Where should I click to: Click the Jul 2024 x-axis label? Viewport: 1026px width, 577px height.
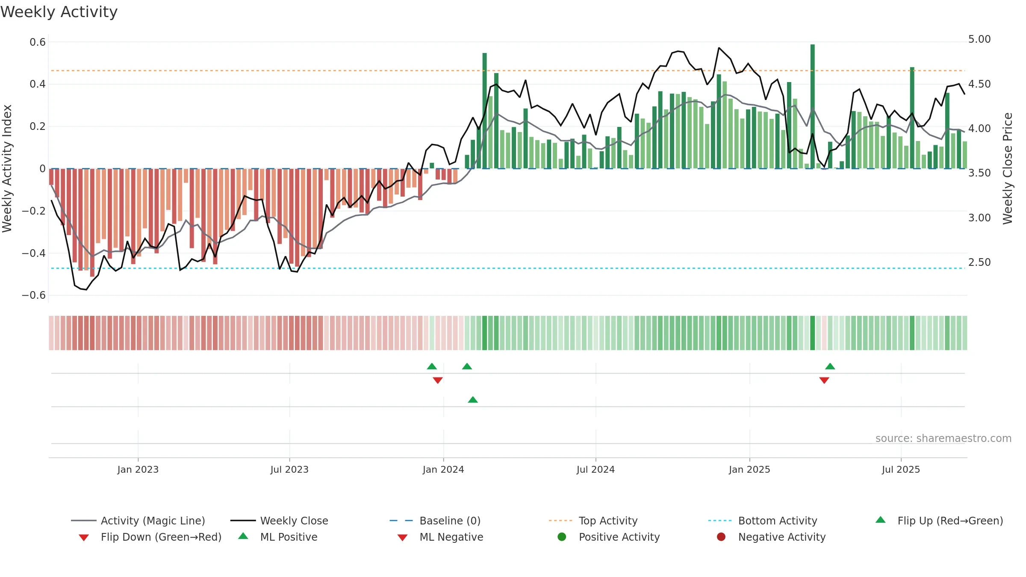(x=596, y=469)
